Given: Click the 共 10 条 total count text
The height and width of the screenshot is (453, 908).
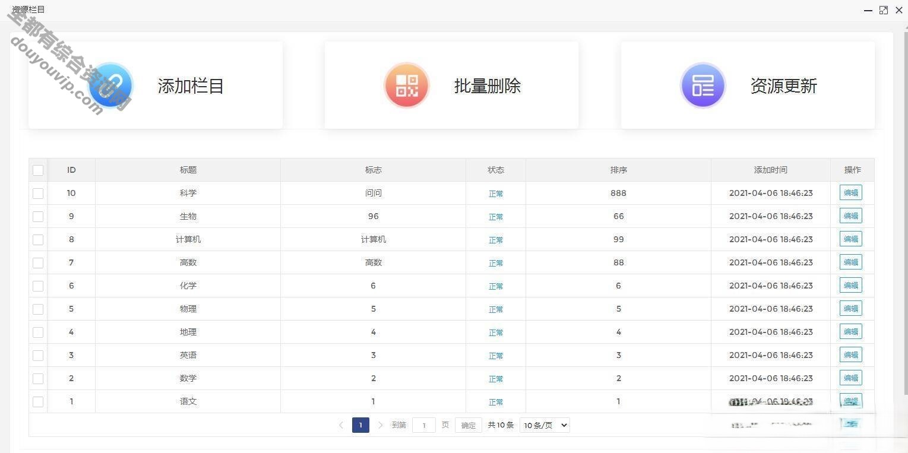Looking at the screenshot, I should [x=501, y=425].
